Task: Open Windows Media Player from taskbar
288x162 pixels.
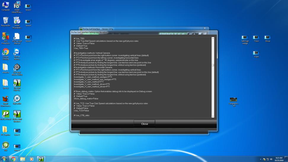Action: pyautogui.click(x=32, y=159)
